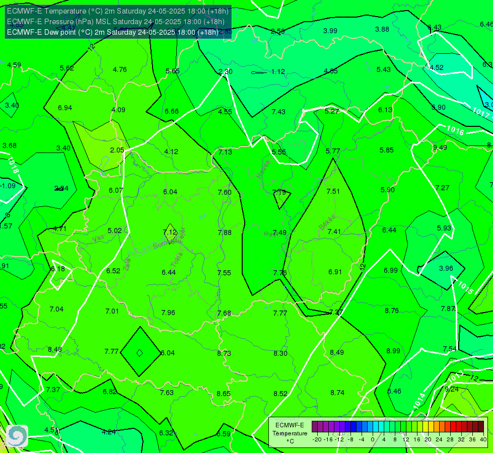Click the 7.88 dew point value
Viewport: 493px width, 453px height.
pos(225,233)
